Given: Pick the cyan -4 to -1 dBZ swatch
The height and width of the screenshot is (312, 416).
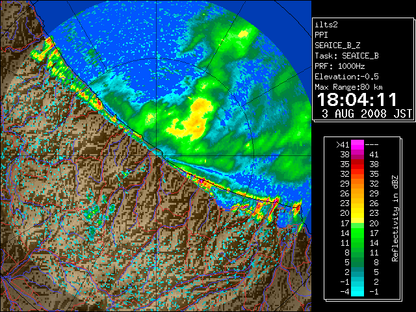Looking at the screenshot, I should click(x=357, y=292).
